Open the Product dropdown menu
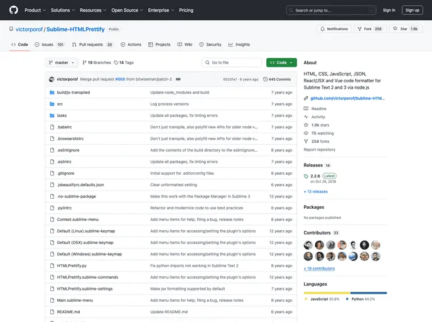Viewport: 432px width, 322px height. (35, 10)
